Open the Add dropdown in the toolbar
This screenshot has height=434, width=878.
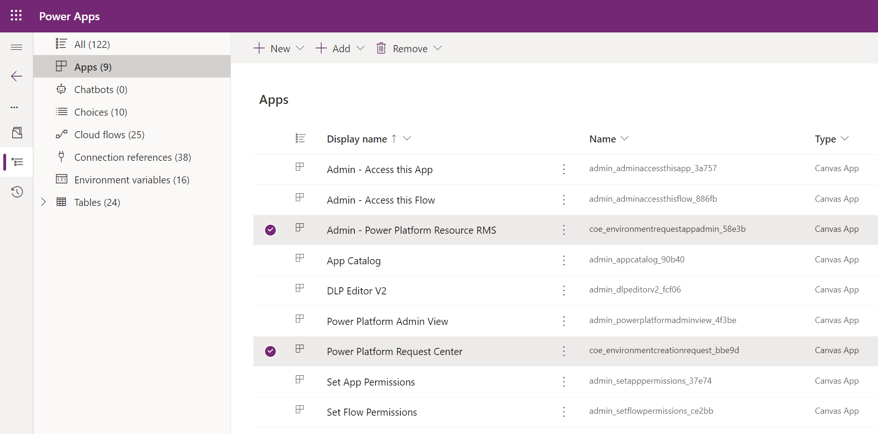(361, 48)
